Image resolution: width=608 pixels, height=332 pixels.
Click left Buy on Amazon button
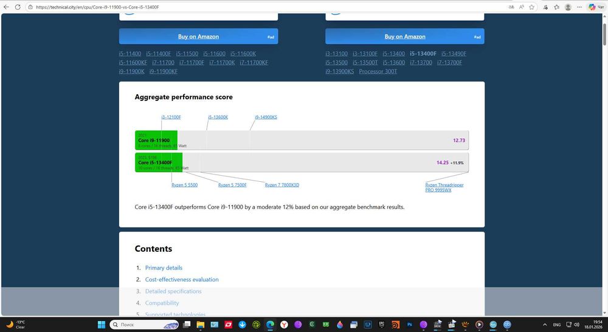[199, 36]
